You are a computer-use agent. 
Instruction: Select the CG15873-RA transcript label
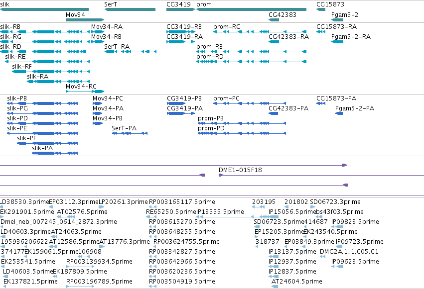pyautogui.click(x=337, y=27)
